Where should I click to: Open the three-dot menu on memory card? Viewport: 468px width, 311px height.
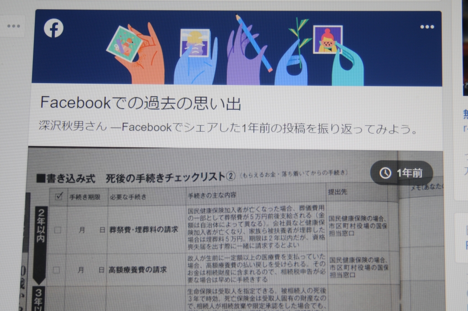pyautogui.click(x=427, y=27)
